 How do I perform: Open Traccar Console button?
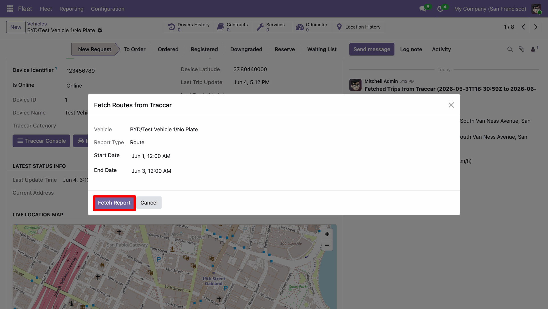pyautogui.click(x=41, y=141)
